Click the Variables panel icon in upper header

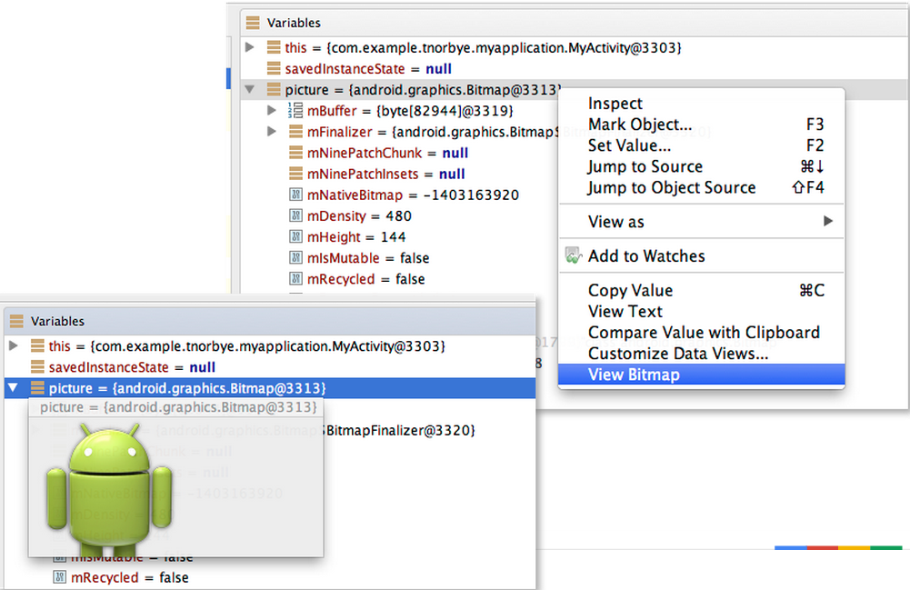tap(253, 23)
